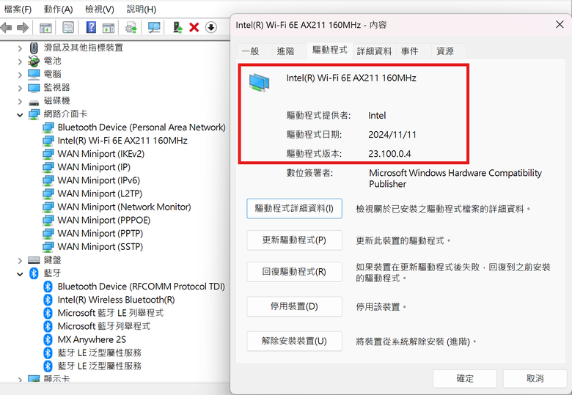Open the 說明(H) menu
Image resolution: width=572 pixels, height=395 pixels.
pos(142,9)
